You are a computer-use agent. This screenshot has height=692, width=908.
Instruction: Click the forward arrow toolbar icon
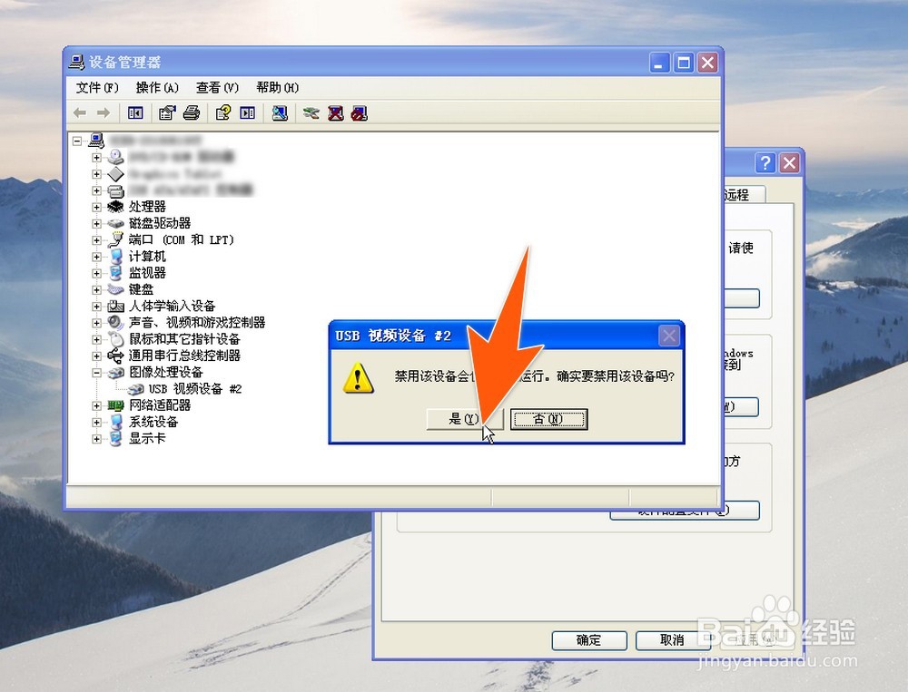point(104,112)
